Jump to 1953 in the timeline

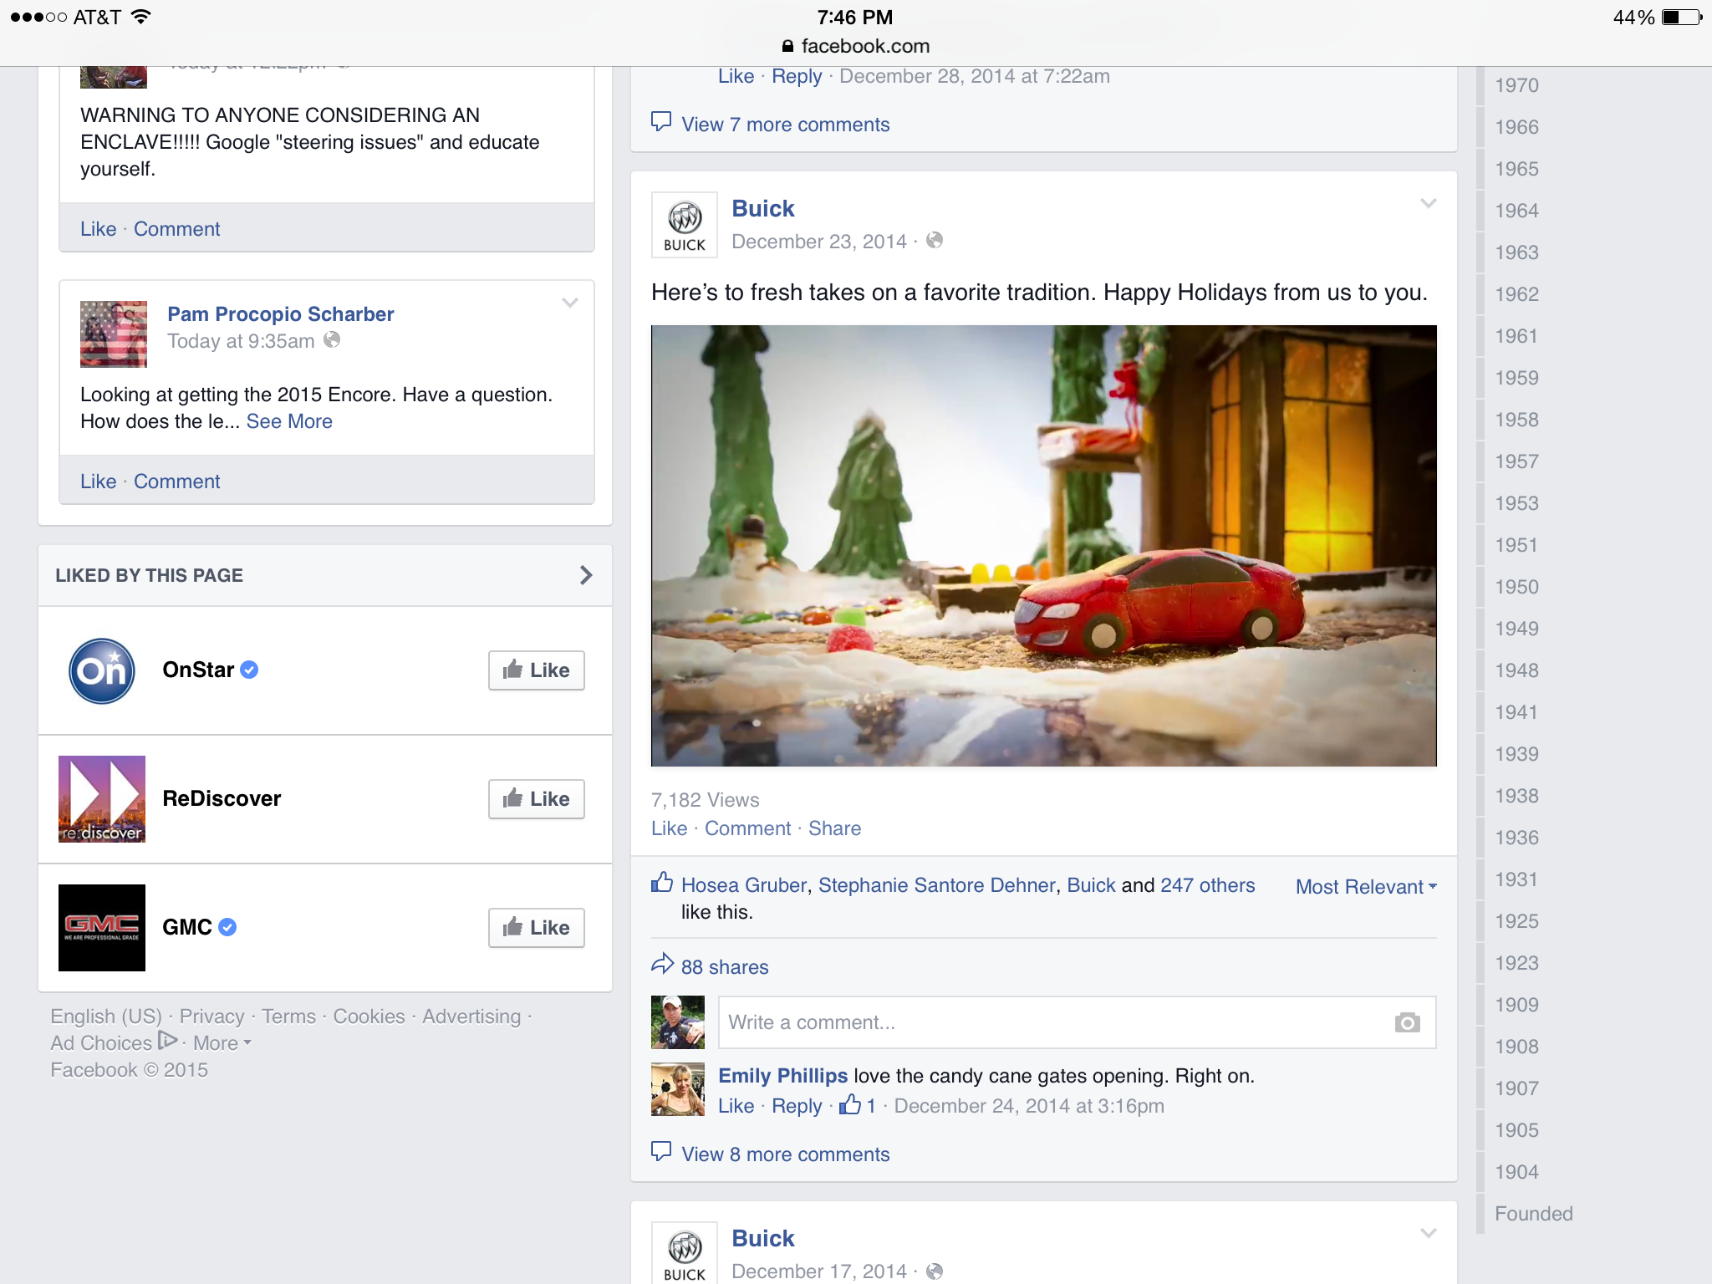click(1516, 503)
